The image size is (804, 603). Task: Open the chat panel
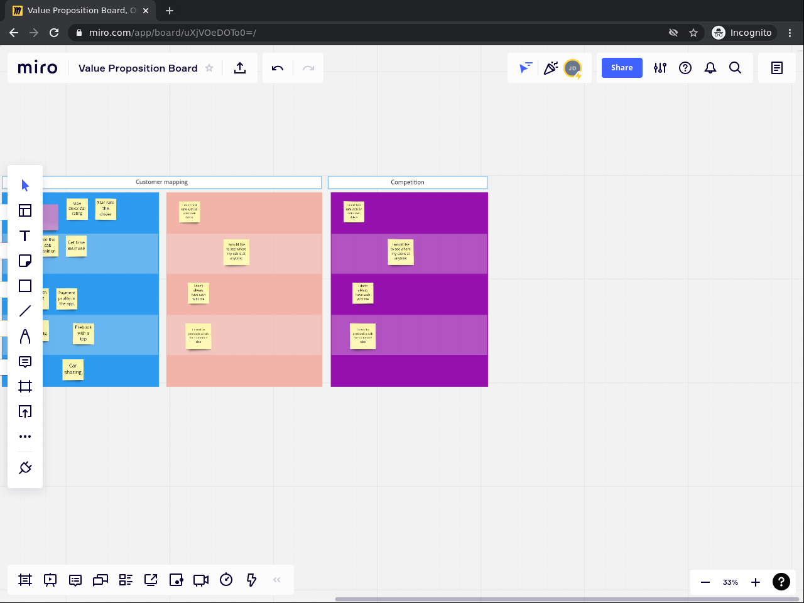(100, 580)
